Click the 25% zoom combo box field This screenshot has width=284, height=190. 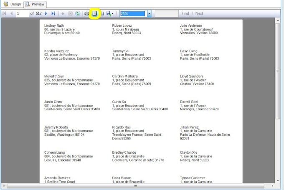pyautogui.click(x=132, y=13)
